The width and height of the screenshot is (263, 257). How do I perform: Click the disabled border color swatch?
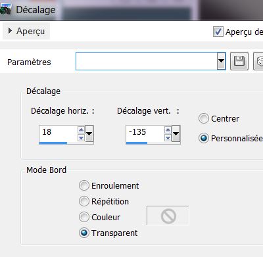168,216
